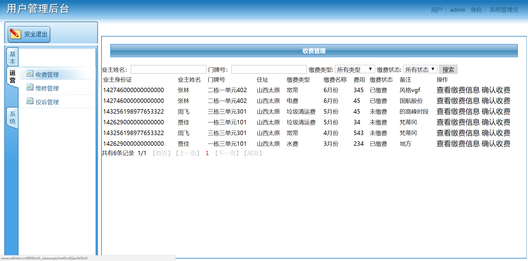Open 维修管理 in the sidebar menu
Viewport: 528px width, 261px height.
(47, 88)
